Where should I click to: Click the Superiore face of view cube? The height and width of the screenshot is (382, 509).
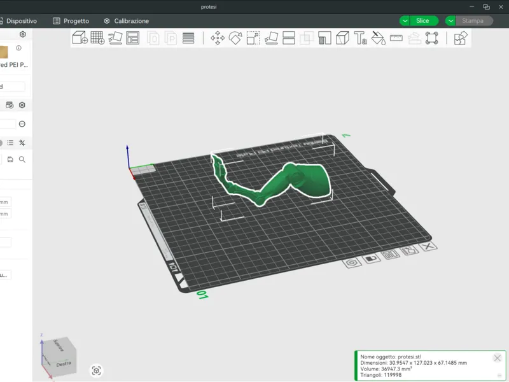click(59, 345)
